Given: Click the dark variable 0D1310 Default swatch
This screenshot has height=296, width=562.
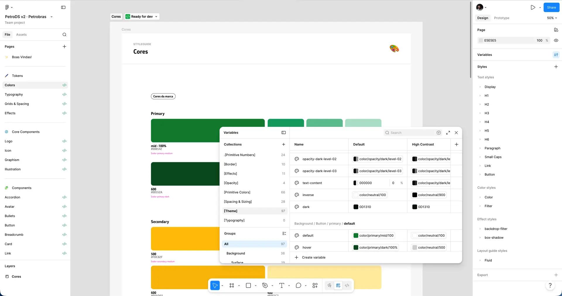Looking at the screenshot, I should click(x=356, y=207).
